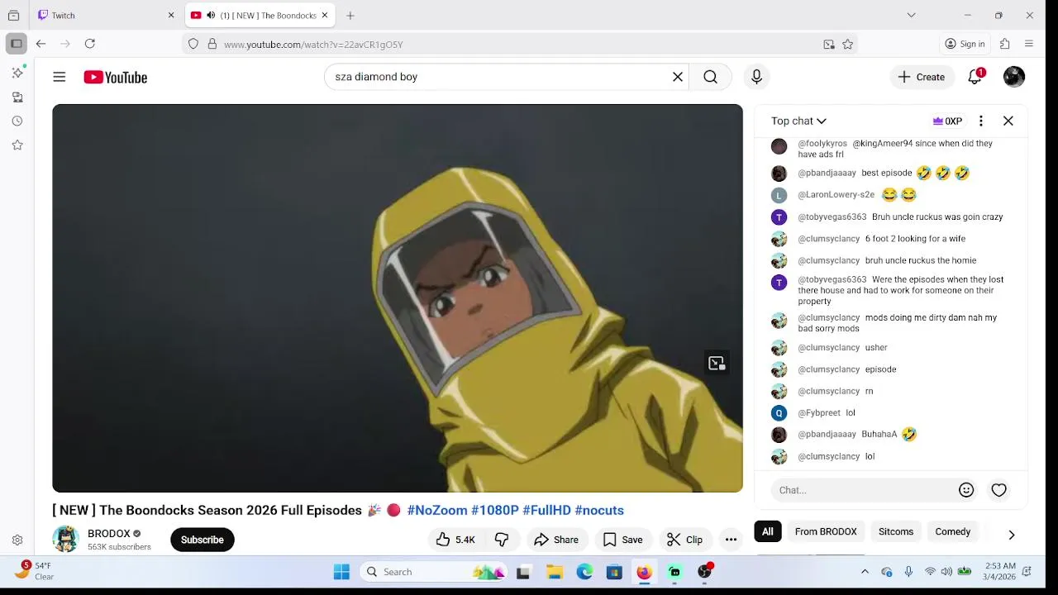Select the Sitcoms chip
Screen dimensions: 1058x595
[x=896, y=531]
